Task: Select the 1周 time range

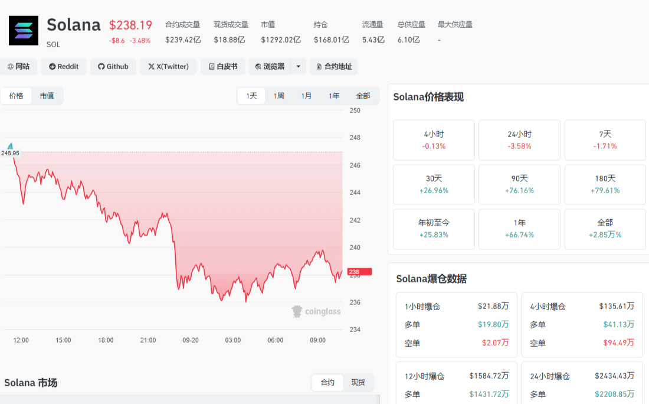Action: coord(279,96)
